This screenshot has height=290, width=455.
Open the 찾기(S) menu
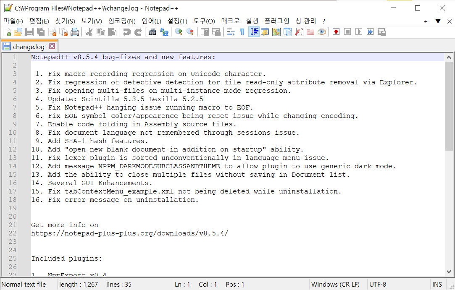(x=65, y=21)
